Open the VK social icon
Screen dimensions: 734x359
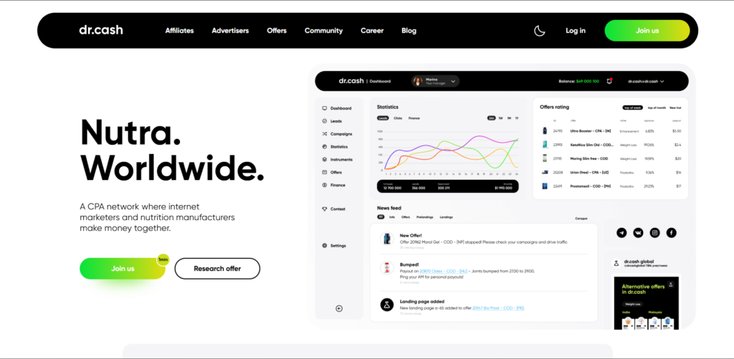coord(638,232)
